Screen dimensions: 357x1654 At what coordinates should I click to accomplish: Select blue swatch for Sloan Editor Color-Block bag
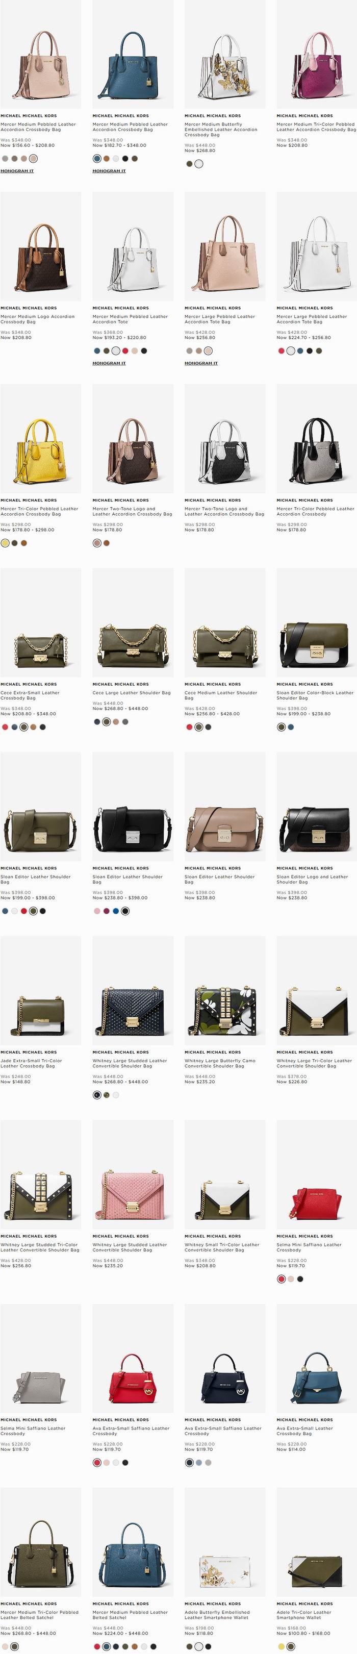[291, 727]
